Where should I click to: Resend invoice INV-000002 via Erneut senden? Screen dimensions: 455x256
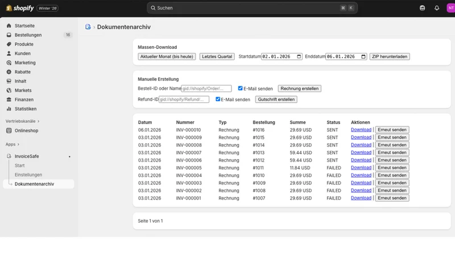click(392, 191)
